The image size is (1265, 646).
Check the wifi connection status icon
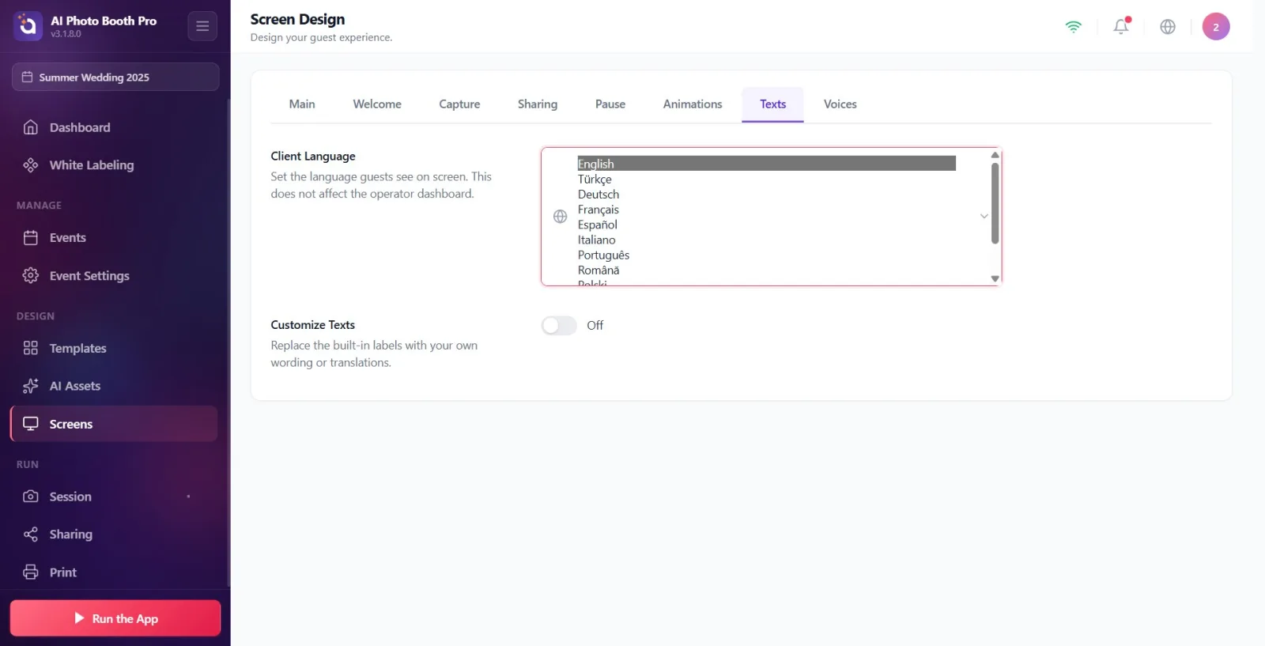point(1074,27)
